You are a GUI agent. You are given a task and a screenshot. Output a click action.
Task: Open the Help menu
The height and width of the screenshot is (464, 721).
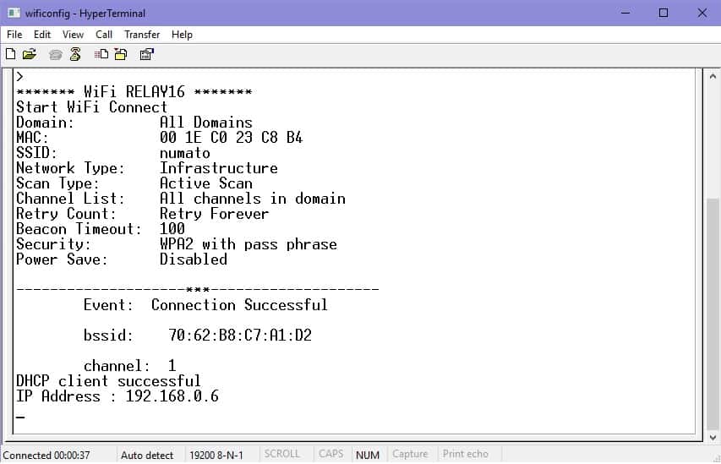click(182, 35)
